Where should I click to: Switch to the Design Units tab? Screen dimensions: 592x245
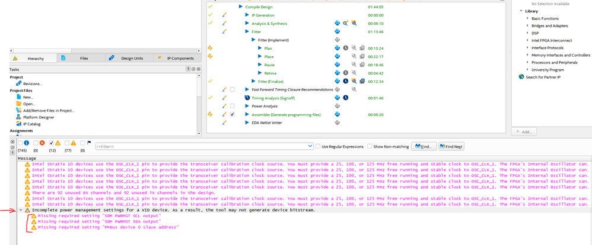pos(132,59)
